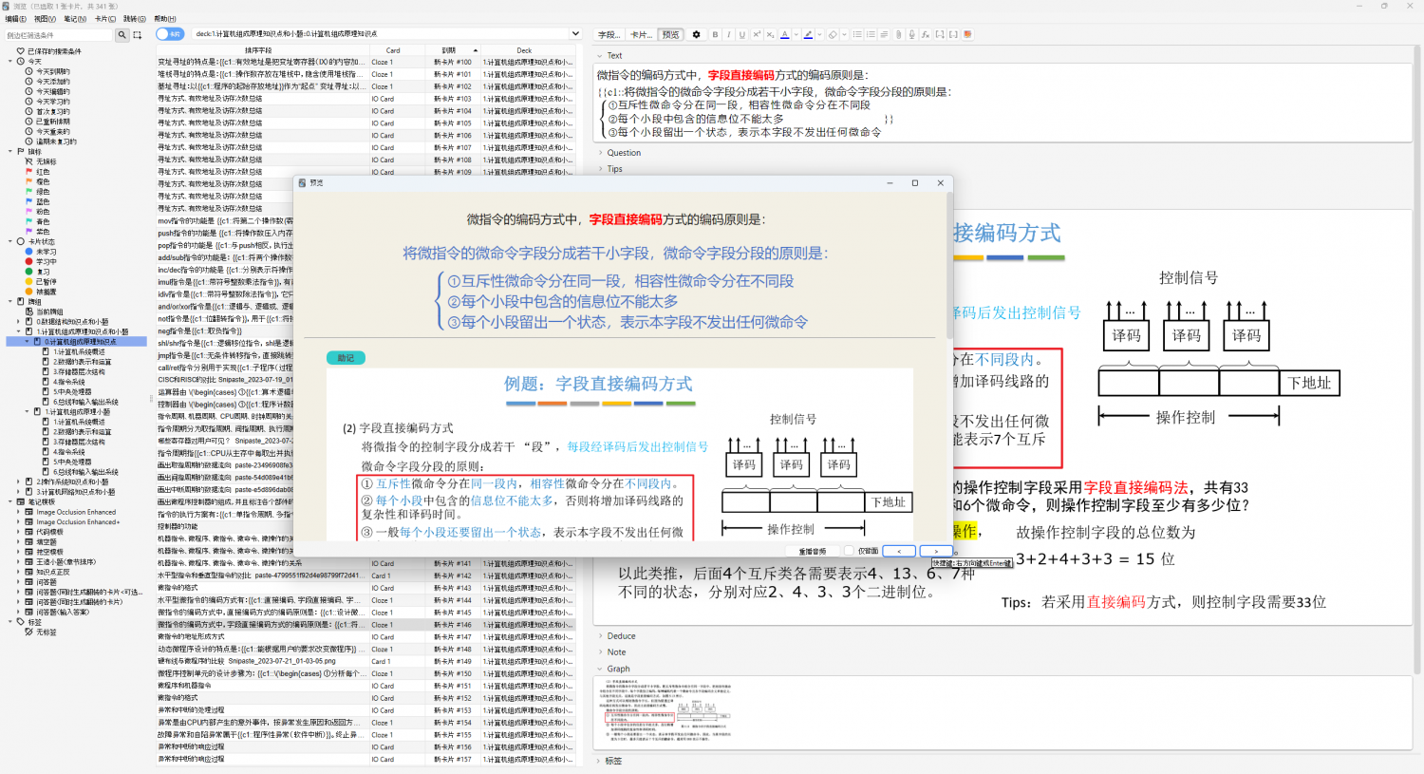Check the 仅背面 back-only checkbox in the preview window

[x=849, y=551]
